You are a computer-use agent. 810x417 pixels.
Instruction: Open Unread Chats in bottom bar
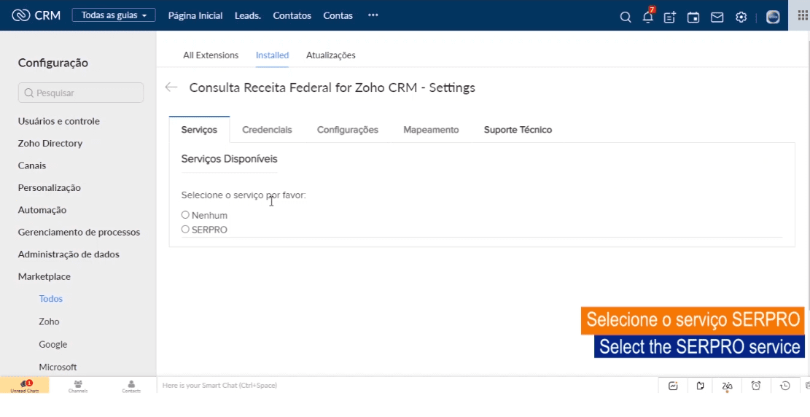coord(24,386)
